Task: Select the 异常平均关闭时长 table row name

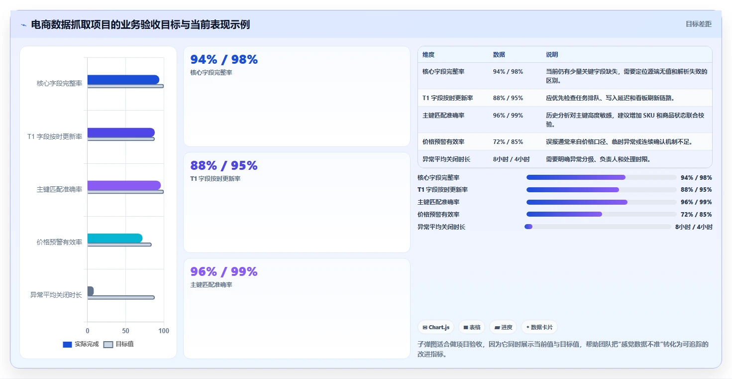Action: pos(446,159)
